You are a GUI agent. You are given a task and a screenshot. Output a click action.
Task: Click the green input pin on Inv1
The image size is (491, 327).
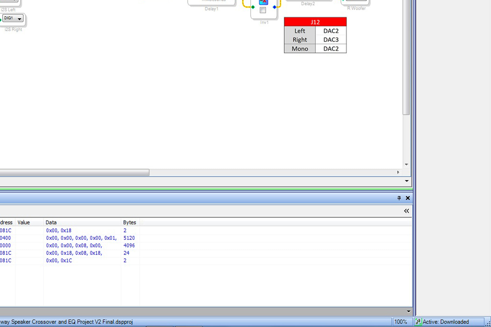click(253, 7)
